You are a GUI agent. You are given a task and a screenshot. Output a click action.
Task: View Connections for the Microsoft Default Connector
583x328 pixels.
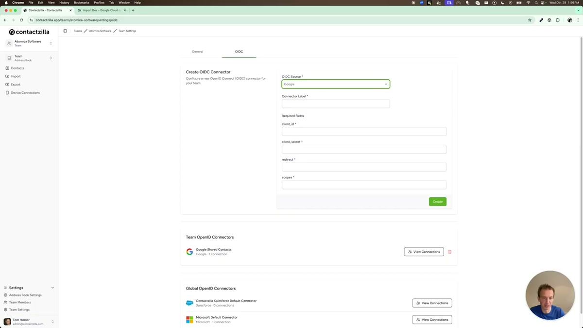432,319
